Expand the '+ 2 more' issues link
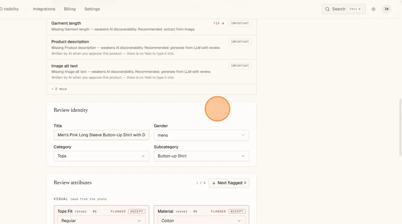The height and width of the screenshot is (224, 402). pyautogui.click(x=59, y=89)
